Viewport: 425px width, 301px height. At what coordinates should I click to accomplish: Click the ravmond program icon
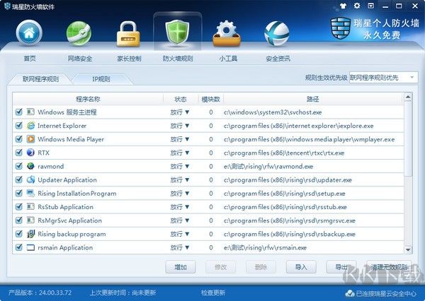pyautogui.click(x=30, y=166)
